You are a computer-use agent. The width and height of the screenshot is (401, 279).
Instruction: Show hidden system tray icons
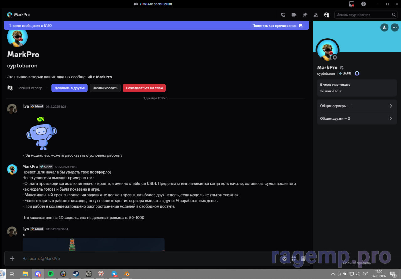333,274
